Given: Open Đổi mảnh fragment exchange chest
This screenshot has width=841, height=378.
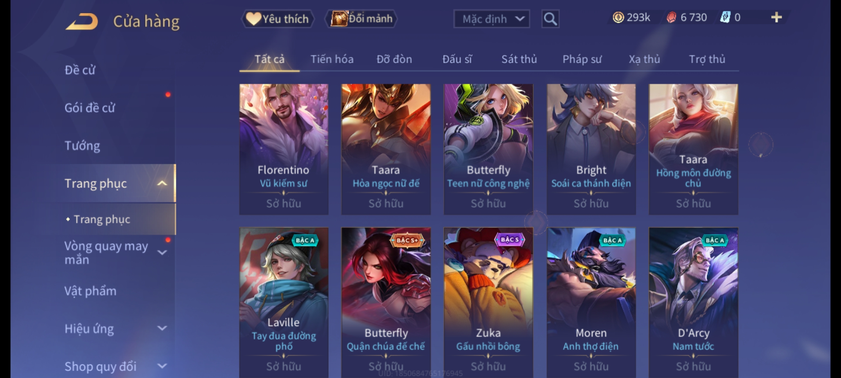Looking at the screenshot, I should point(362,19).
